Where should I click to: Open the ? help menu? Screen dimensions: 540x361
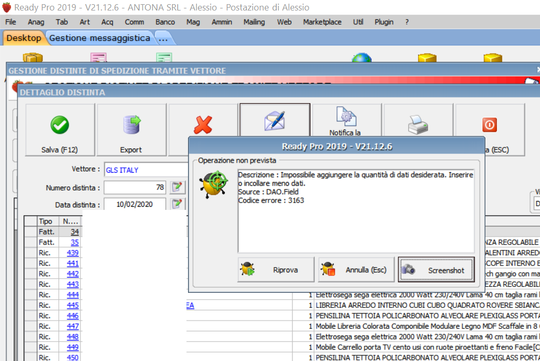[407, 22]
